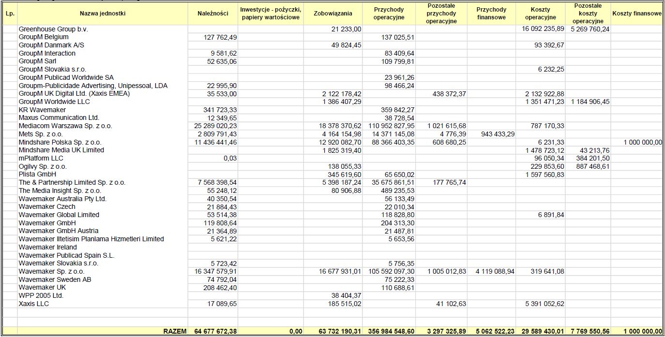This screenshot has width=665, height=337.
Task: Select 'GroupM Publicad Worldwide SA' cell
Action: click(x=66, y=77)
